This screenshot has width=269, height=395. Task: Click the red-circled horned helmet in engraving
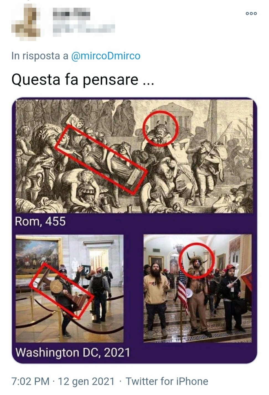161,128
